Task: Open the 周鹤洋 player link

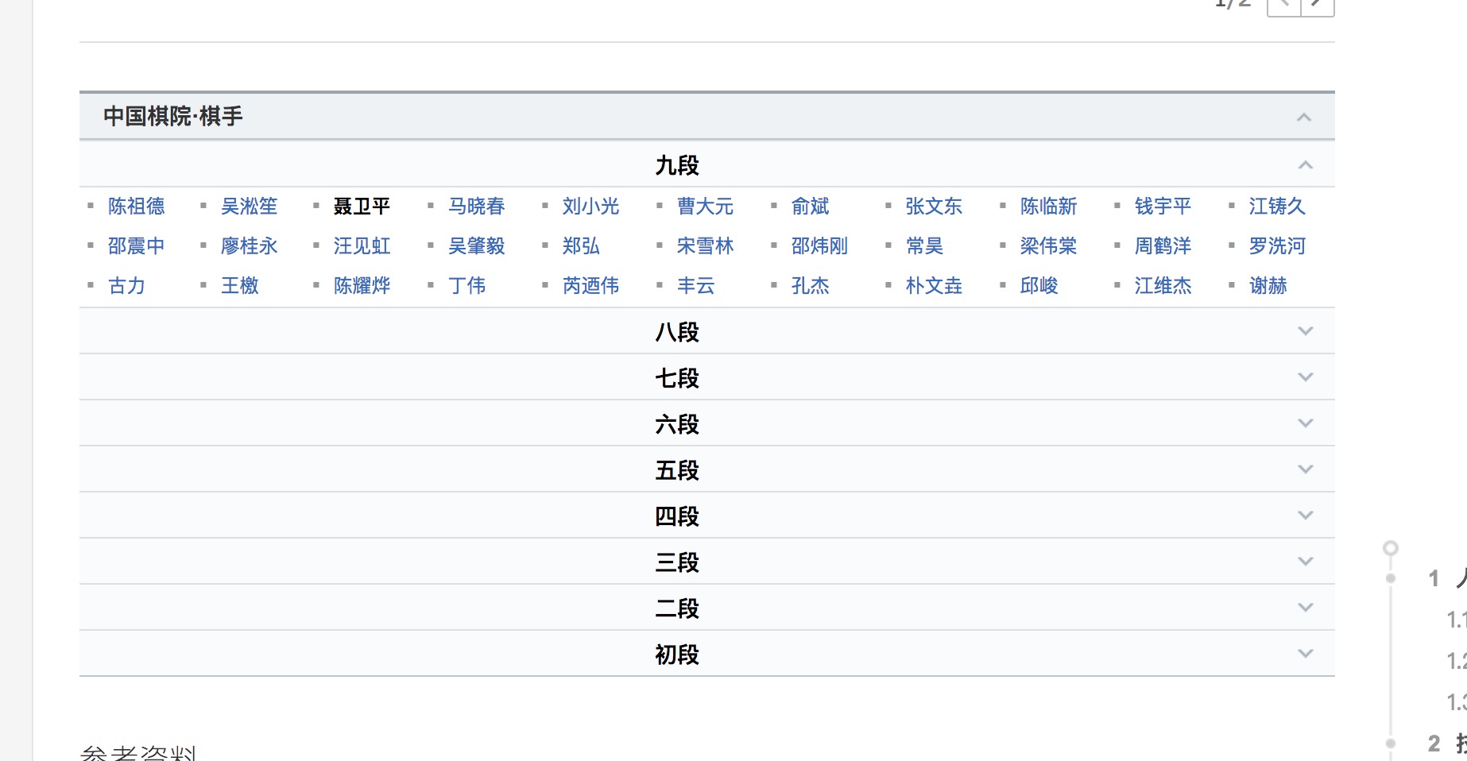Action: [x=1163, y=246]
